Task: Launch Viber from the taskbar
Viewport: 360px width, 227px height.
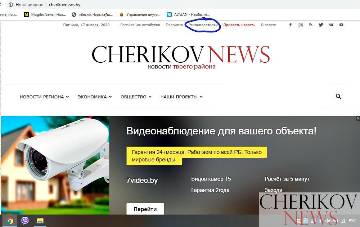Action: click(x=25, y=221)
